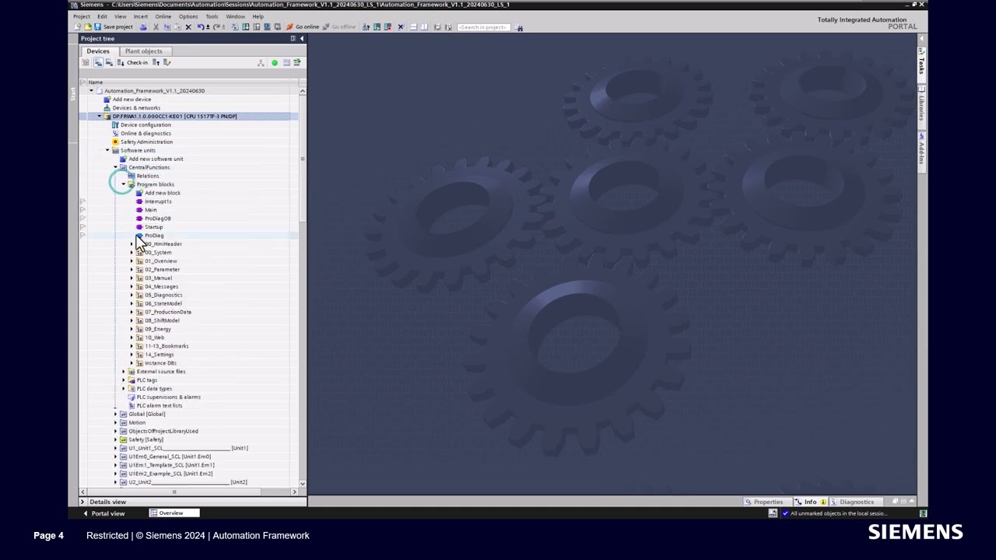Click the Device configuration icon

115,125
